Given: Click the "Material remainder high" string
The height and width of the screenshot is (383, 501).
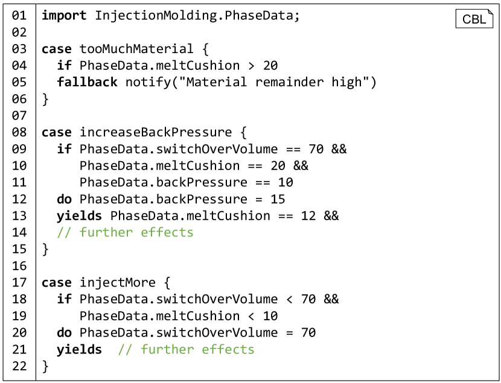Looking at the screenshot, I should click(x=274, y=82).
